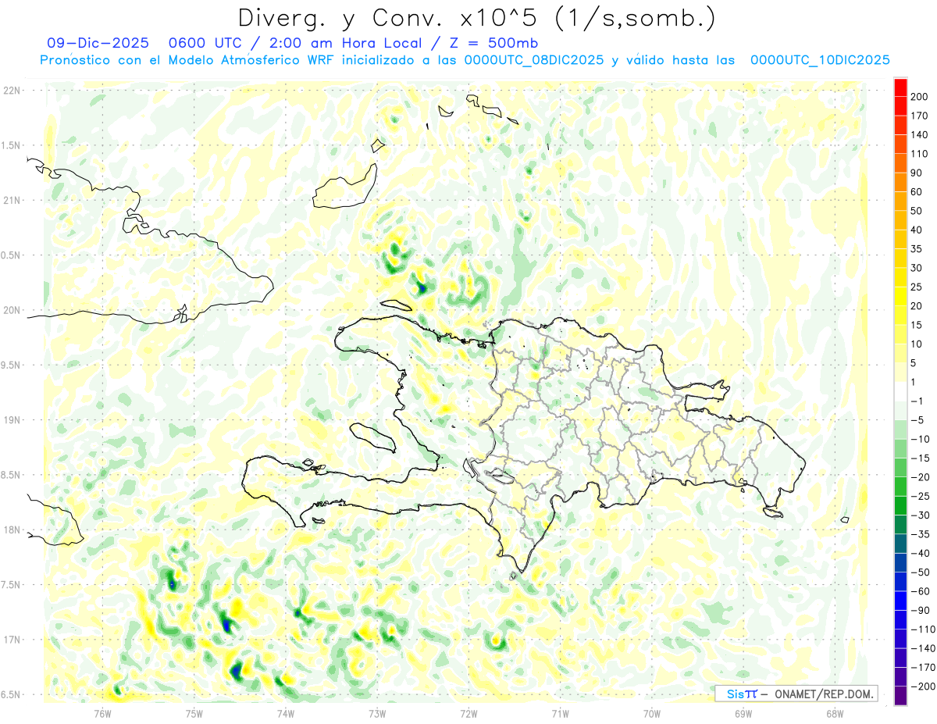
Task: Click the '72W' longitude label
Action: [x=468, y=713]
